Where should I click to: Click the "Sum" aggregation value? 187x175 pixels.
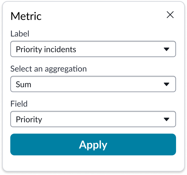point(24,84)
